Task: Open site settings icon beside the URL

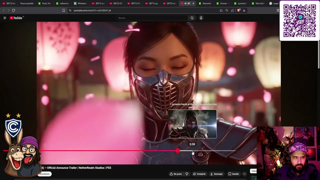Action: point(70,10)
